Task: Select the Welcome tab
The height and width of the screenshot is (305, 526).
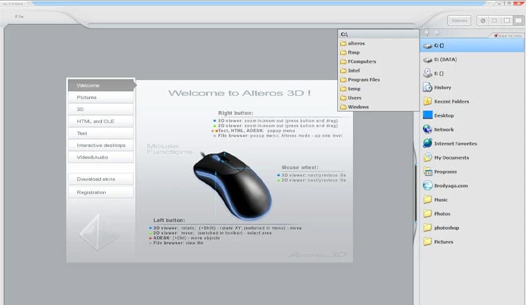Action: click(101, 85)
